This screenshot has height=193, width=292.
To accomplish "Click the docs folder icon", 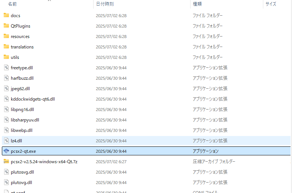I will click(x=6, y=15).
